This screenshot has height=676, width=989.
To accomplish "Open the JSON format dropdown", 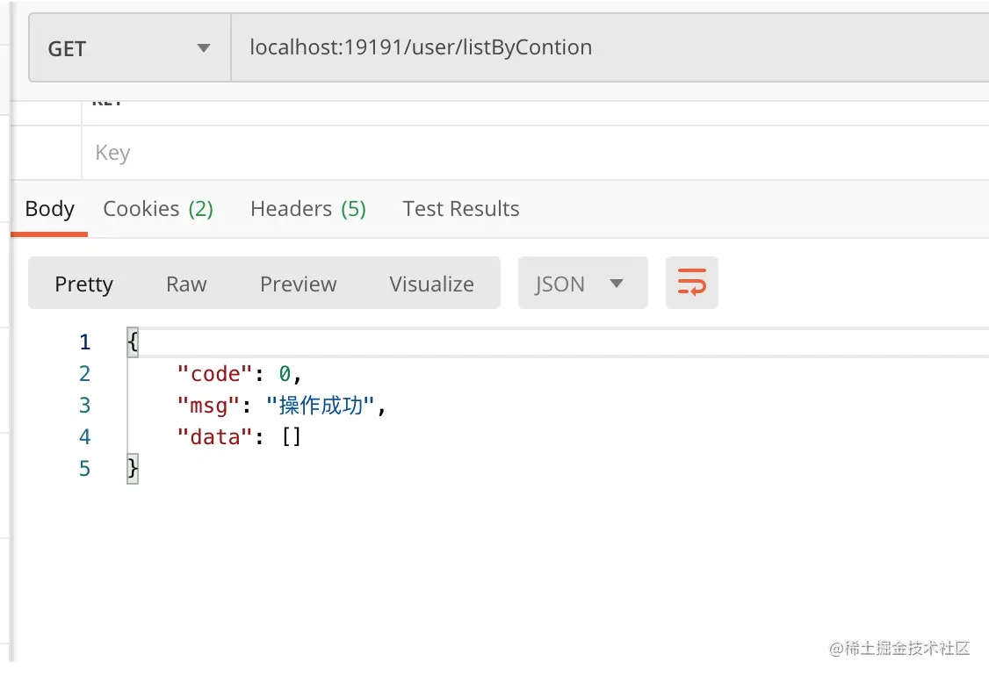I will (583, 284).
